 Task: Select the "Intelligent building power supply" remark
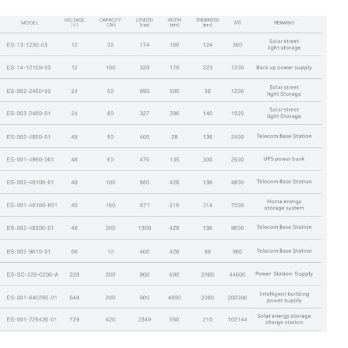(x=284, y=296)
